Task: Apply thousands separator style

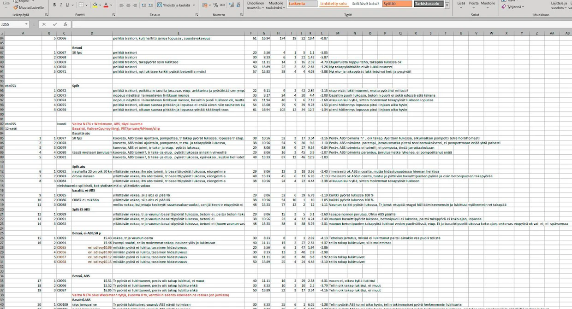Action: [x=222, y=5]
